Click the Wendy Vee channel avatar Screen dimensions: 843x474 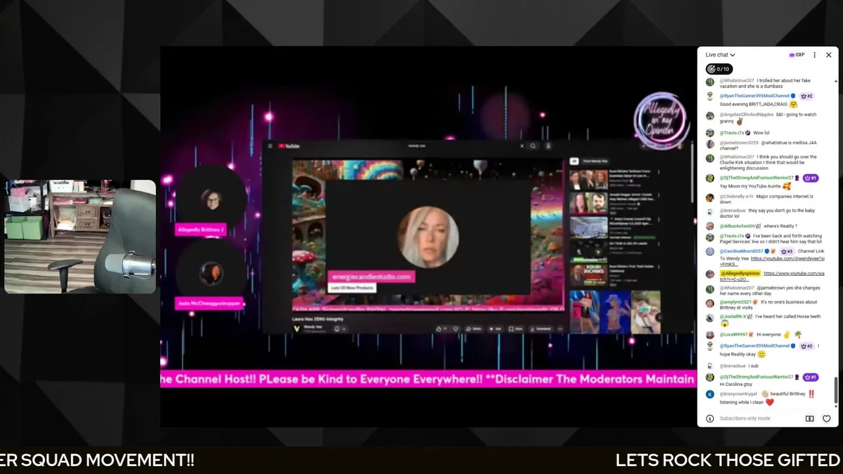pyautogui.click(x=296, y=329)
